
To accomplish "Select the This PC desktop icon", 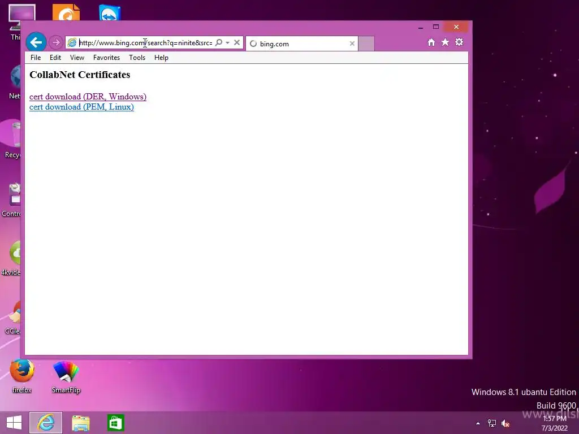I will click(15, 22).
